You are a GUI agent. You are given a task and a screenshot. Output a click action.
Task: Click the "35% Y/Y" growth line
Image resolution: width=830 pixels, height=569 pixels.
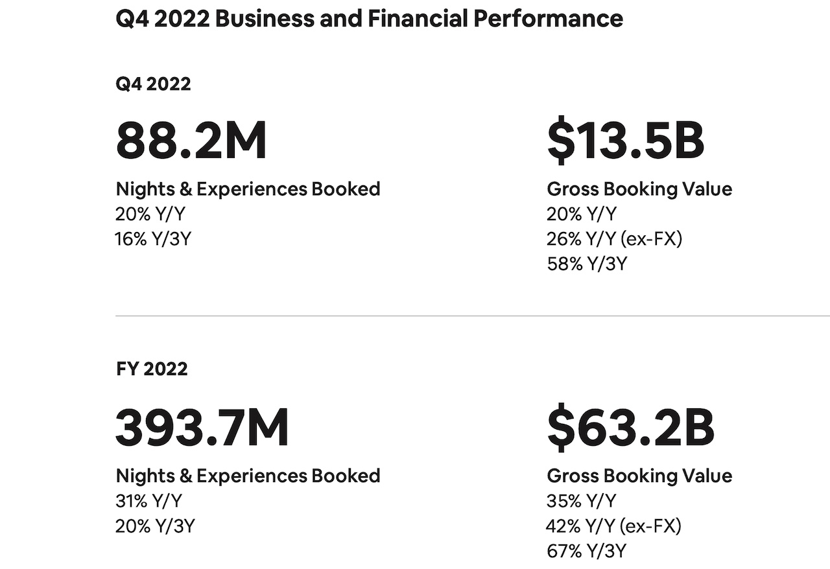[581, 501]
